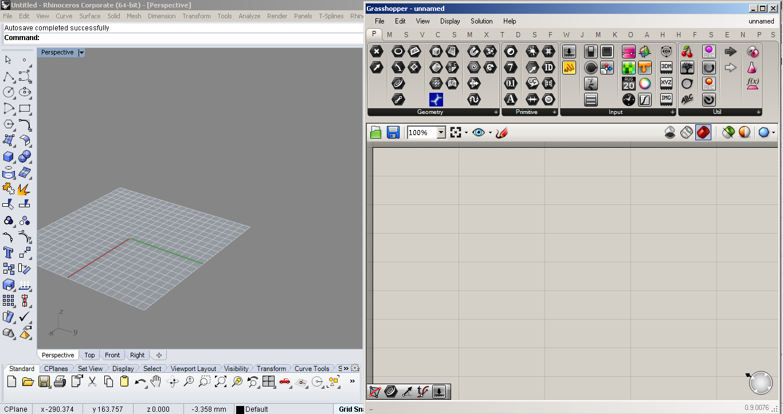The height and width of the screenshot is (414, 783).
Task: Toggle Grasshopper eye preview button
Action: pos(479,132)
